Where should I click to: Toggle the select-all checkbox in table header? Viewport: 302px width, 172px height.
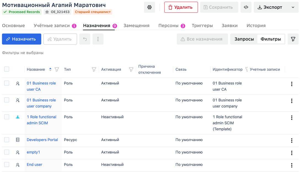tap(7, 69)
